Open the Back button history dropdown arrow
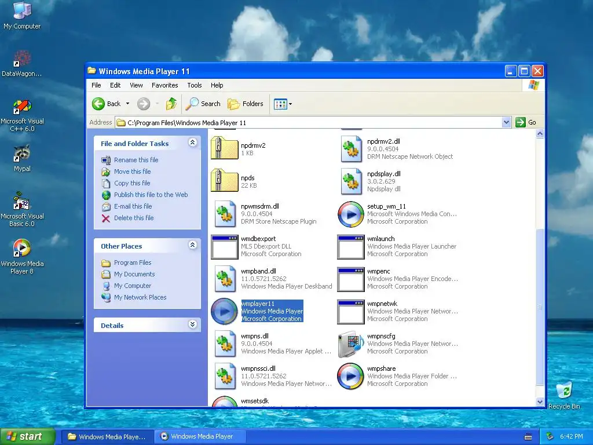 (127, 104)
